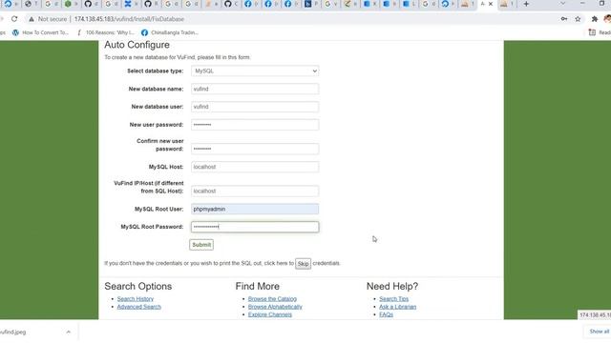Reload the page with the refresh icon

14,19
